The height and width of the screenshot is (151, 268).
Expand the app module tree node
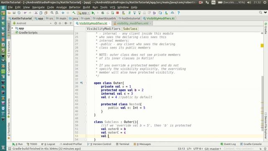(x=13, y=28)
